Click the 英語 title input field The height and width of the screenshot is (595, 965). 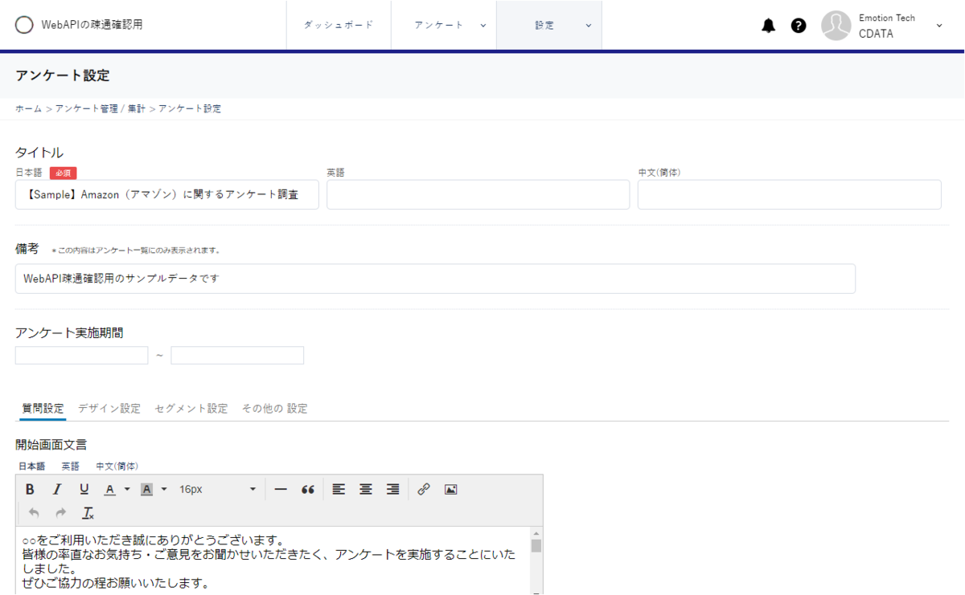pyautogui.click(x=478, y=194)
